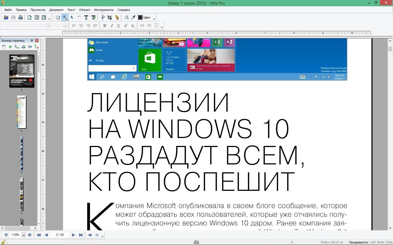Screen dimensions: 393x245
Task: Select the Link chain tool
Action: [117, 17]
